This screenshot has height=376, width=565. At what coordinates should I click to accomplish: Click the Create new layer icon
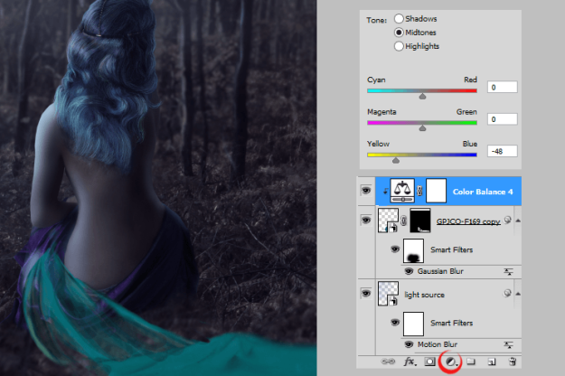click(x=492, y=362)
